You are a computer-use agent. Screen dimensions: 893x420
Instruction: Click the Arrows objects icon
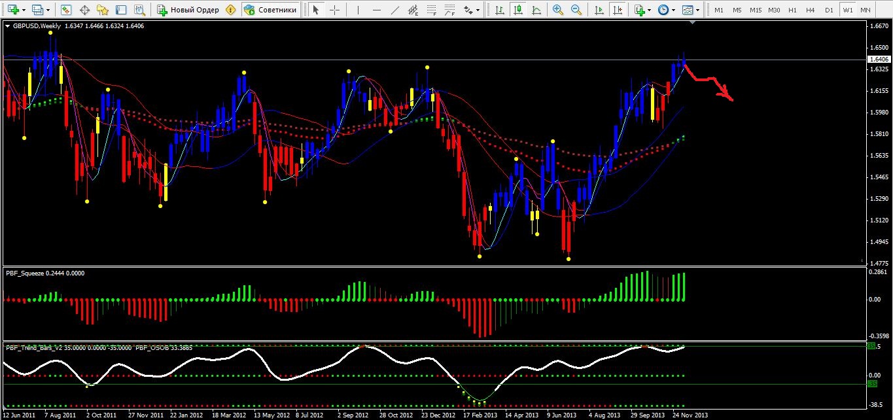pos(468,10)
